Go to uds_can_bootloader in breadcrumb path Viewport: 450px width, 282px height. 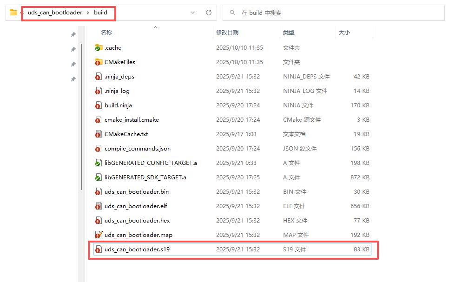click(x=55, y=13)
